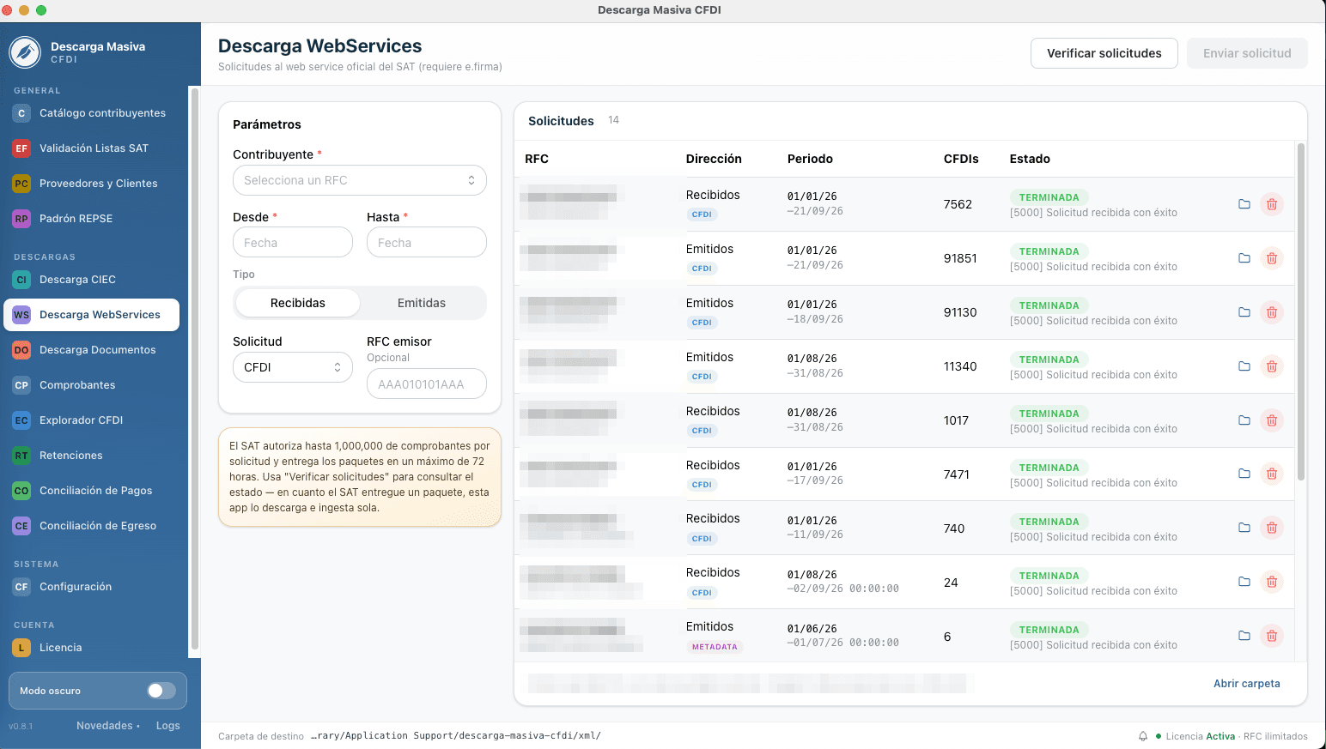This screenshot has height=749, width=1326.
Task: Open folder for the 7562 CFDIs request
Action: tap(1244, 204)
